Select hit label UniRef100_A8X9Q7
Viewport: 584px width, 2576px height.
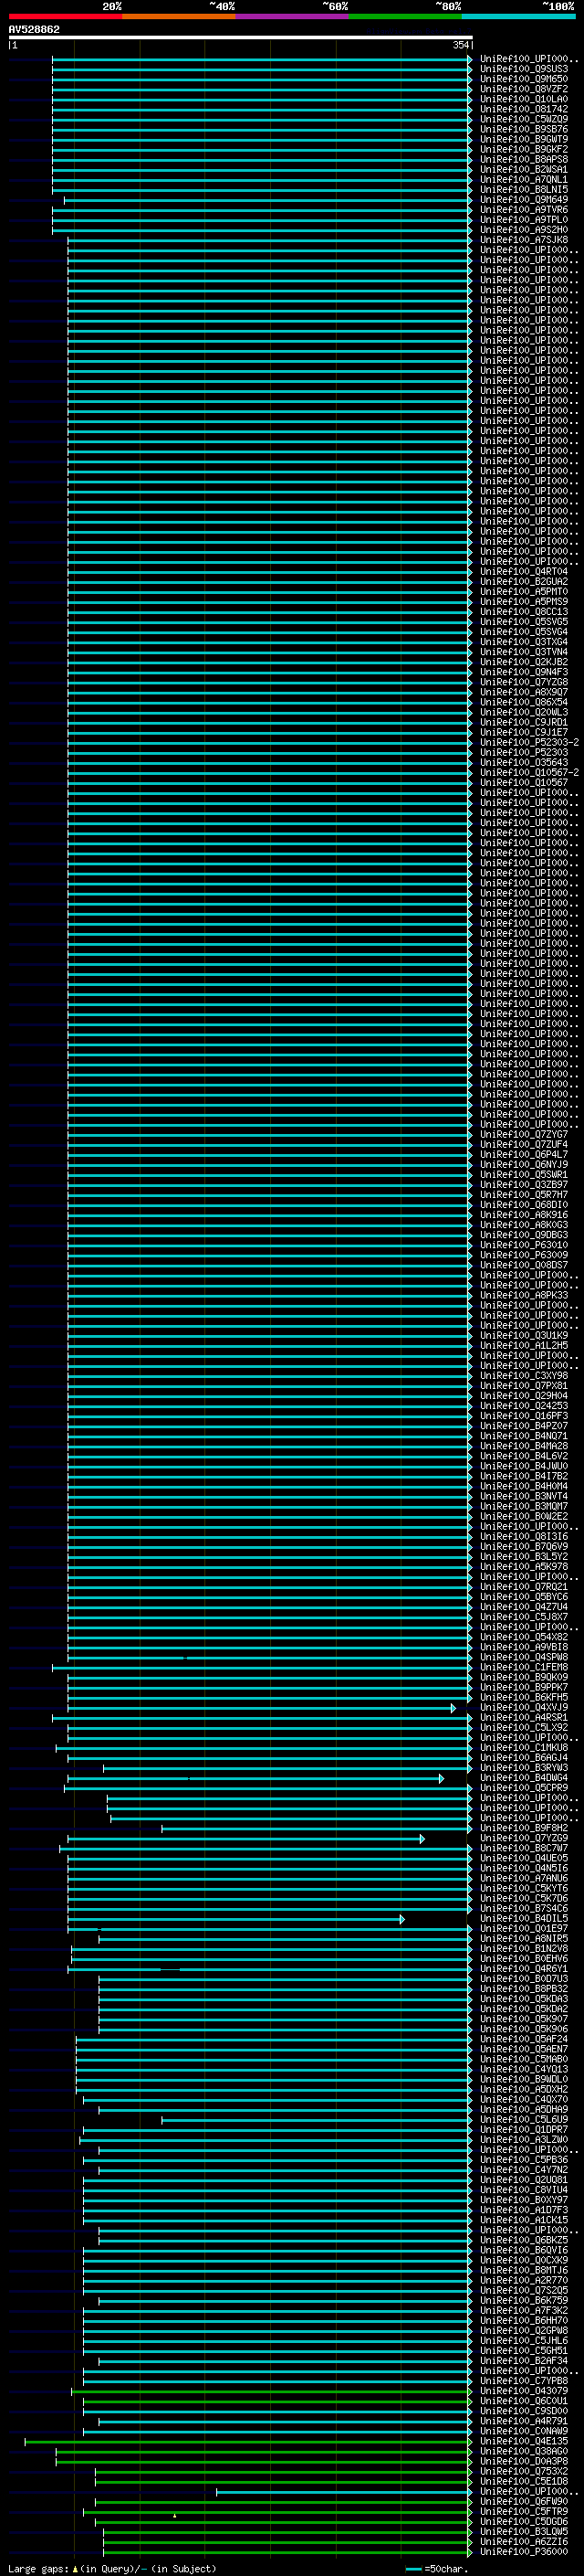[x=524, y=691]
